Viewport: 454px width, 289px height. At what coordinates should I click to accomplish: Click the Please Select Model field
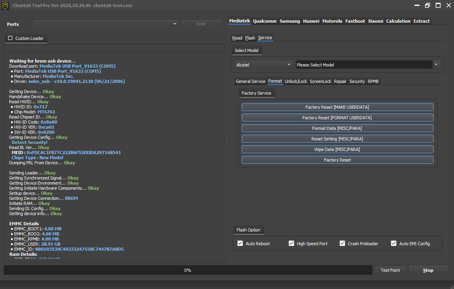click(x=364, y=65)
